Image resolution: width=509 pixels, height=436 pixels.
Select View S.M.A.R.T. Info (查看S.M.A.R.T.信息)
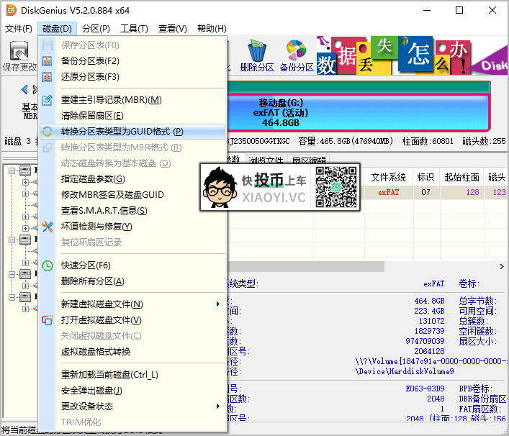coord(104,211)
